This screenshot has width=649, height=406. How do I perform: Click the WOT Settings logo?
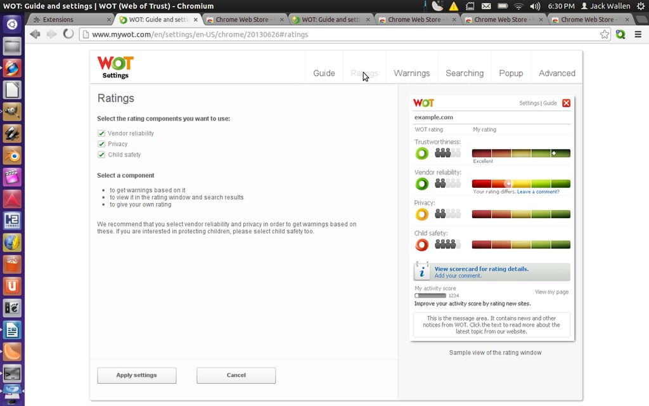tap(115, 67)
